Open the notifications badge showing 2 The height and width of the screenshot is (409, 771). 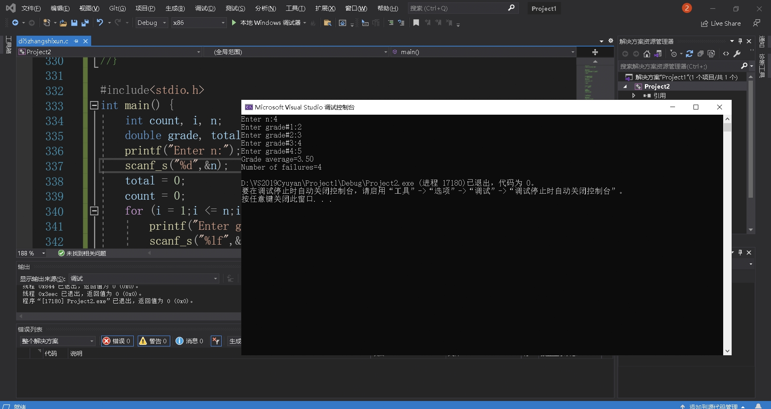coord(687,8)
